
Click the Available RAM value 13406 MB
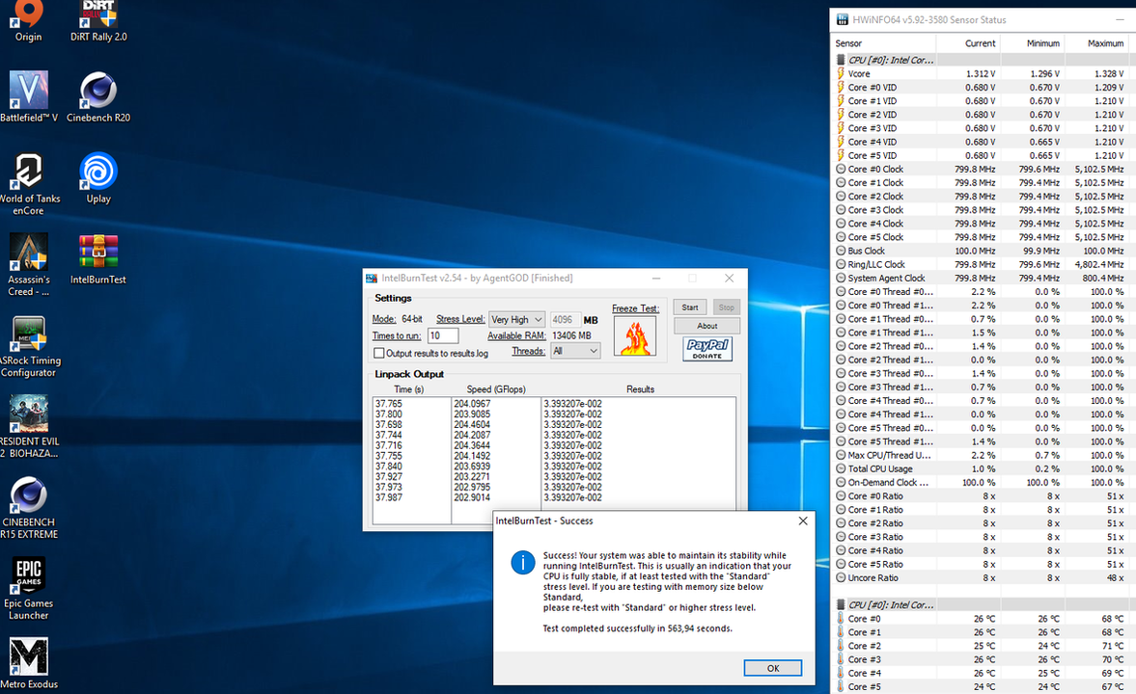[571, 335]
